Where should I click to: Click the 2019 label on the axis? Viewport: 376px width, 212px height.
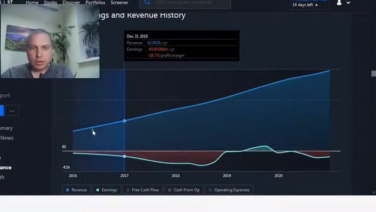[x=227, y=176]
